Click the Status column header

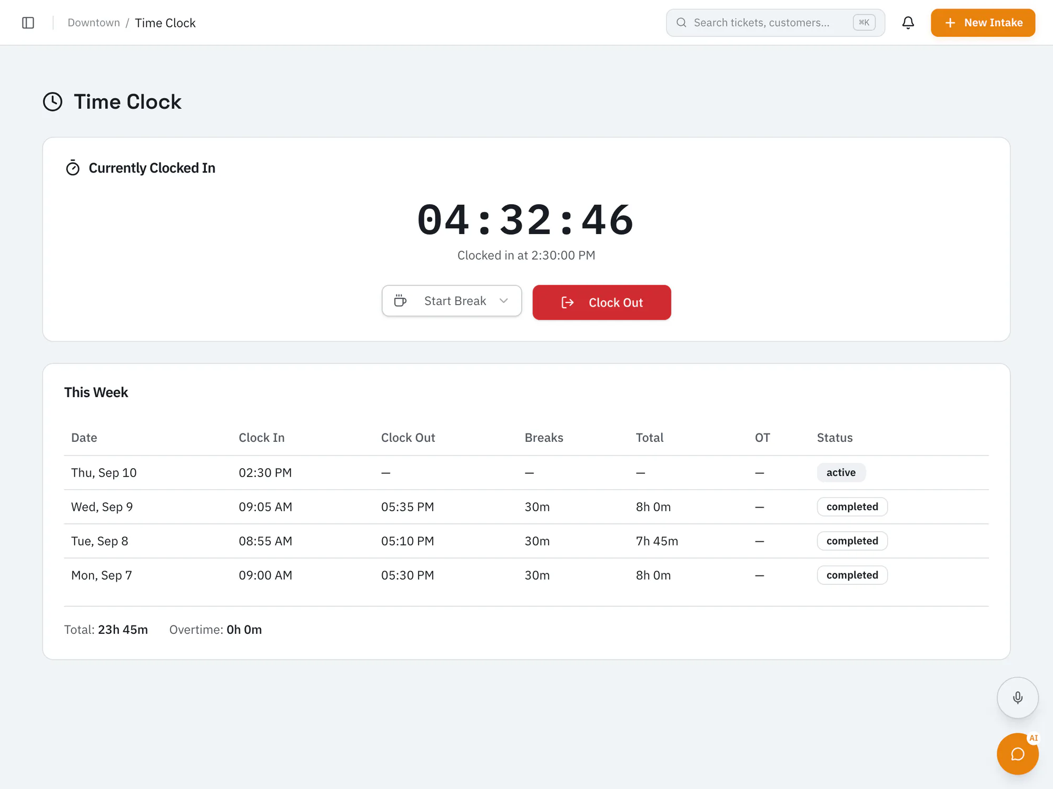pyautogui.click(x=835, y=438)
